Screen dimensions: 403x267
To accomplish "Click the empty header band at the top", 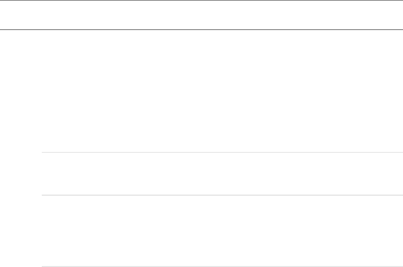I will (201, 15).
